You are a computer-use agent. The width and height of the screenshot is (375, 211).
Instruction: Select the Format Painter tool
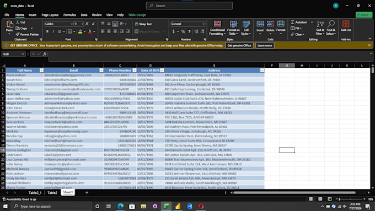click(27, 34)
